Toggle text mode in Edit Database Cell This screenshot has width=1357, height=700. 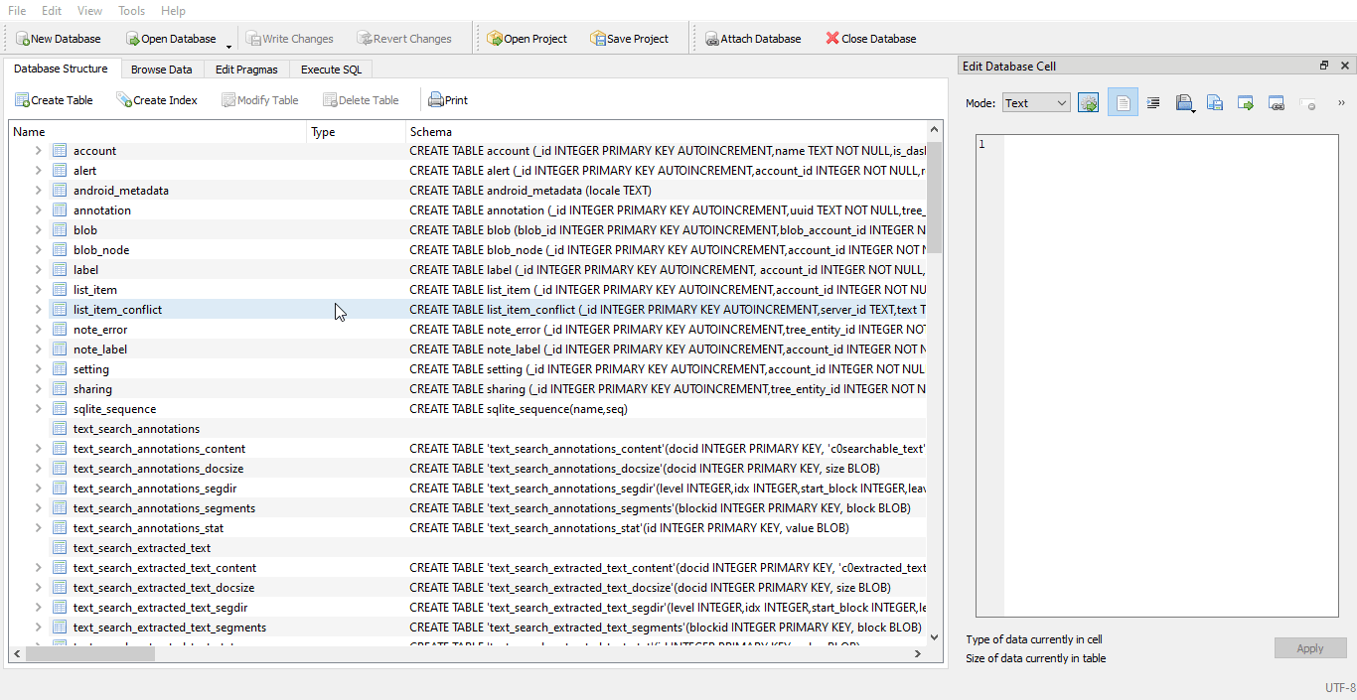click(x=1123, y=102)
